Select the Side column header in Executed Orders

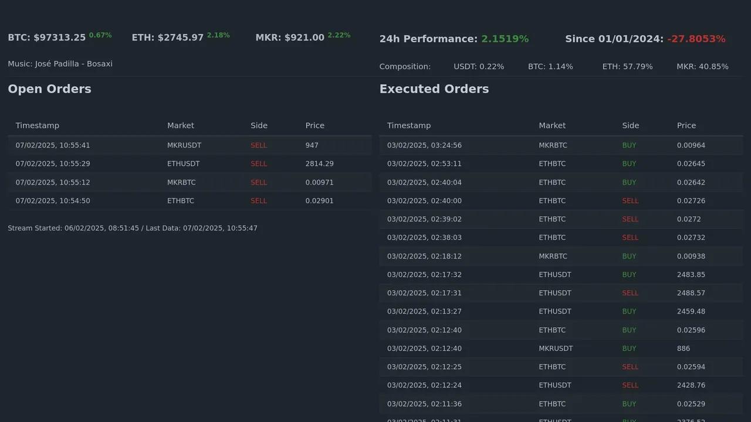(631, 125)
